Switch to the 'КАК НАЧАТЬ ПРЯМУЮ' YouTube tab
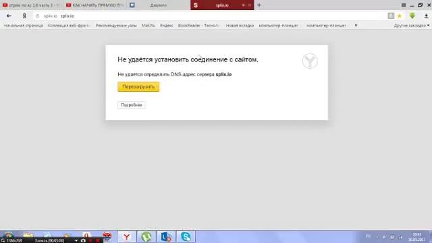Viewport: 432px width, 243px height. coord(95,5)
